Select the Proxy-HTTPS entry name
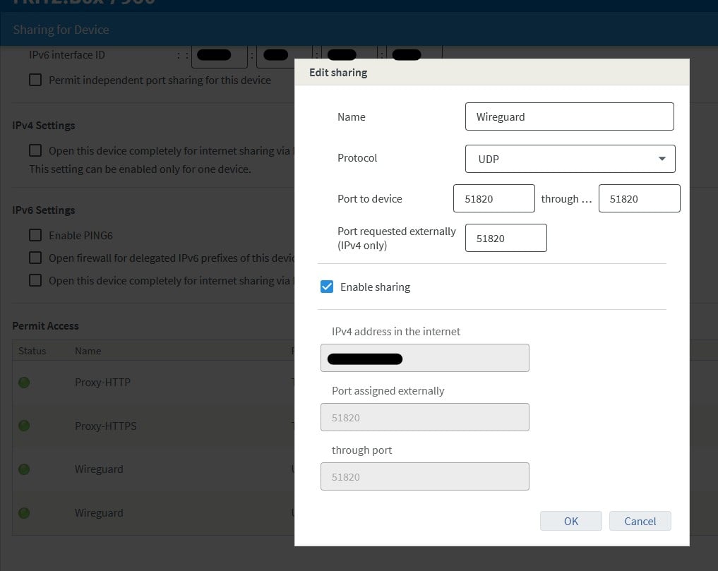The height and width of the screenshot is (571, 718). click(x=106, y=426)
